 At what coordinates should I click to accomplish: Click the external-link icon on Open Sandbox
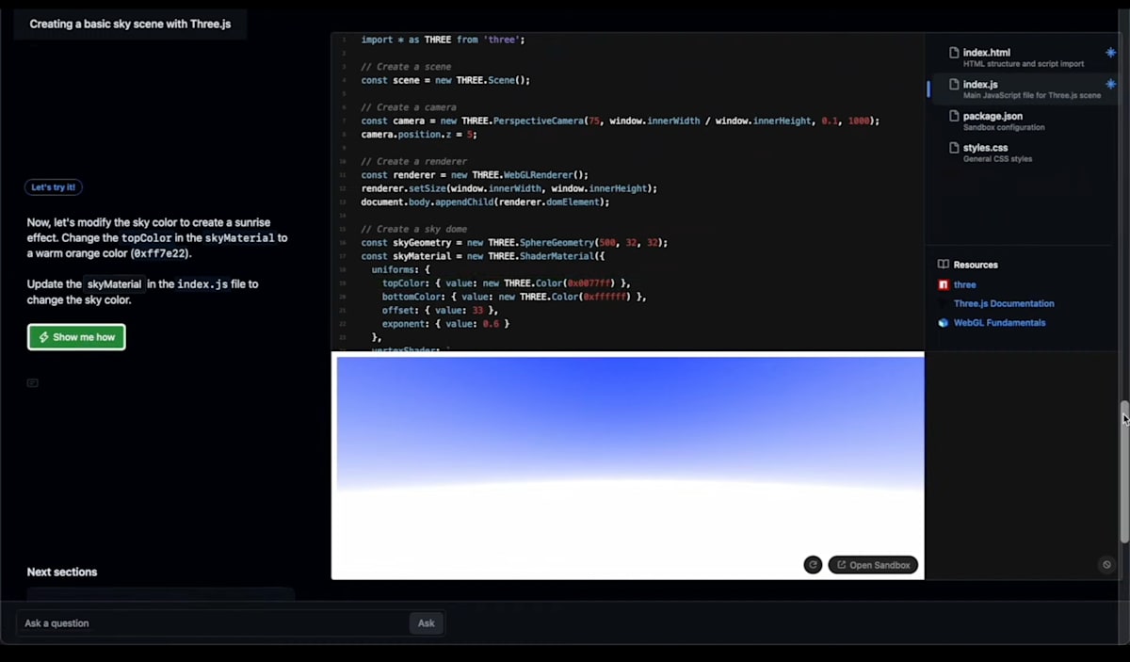point(840,565)
